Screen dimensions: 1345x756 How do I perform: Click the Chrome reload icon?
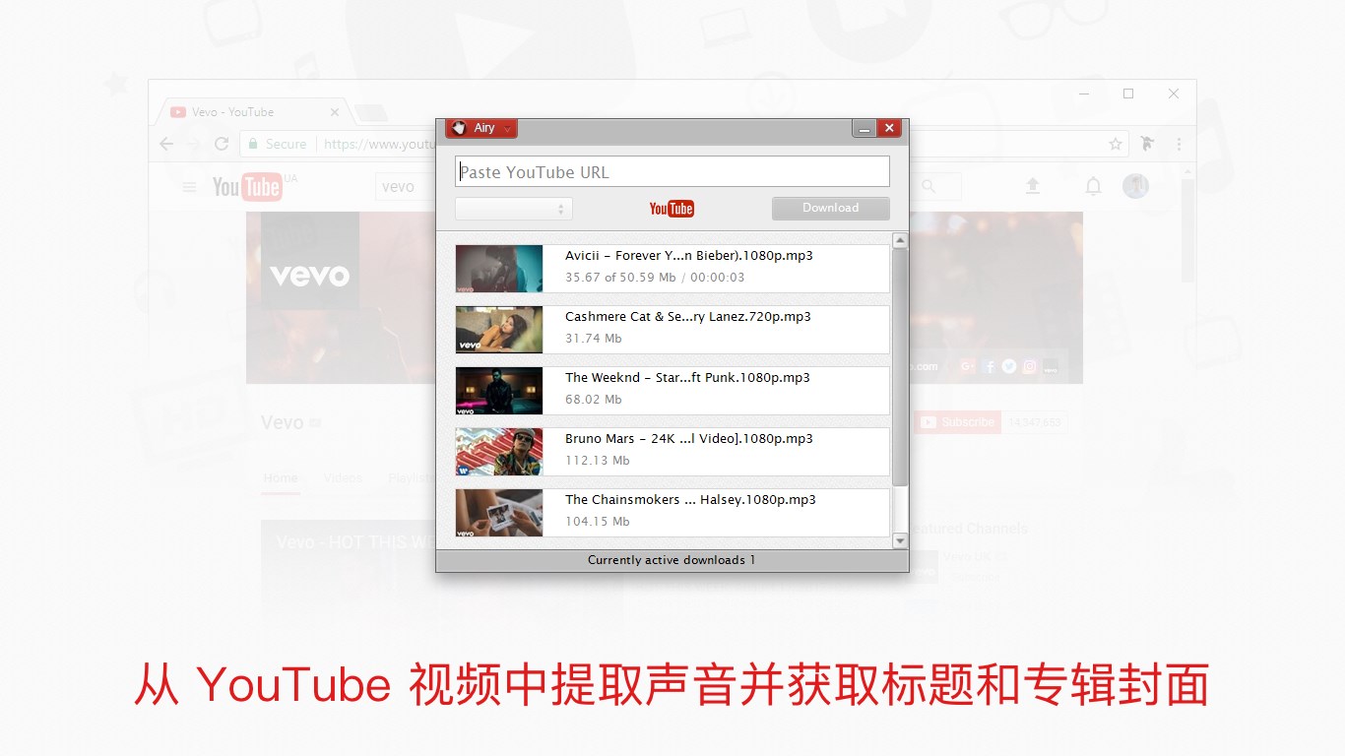222,144
